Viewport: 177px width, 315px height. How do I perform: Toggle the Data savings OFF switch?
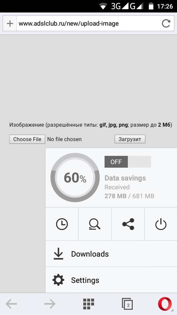pos(128,162)
